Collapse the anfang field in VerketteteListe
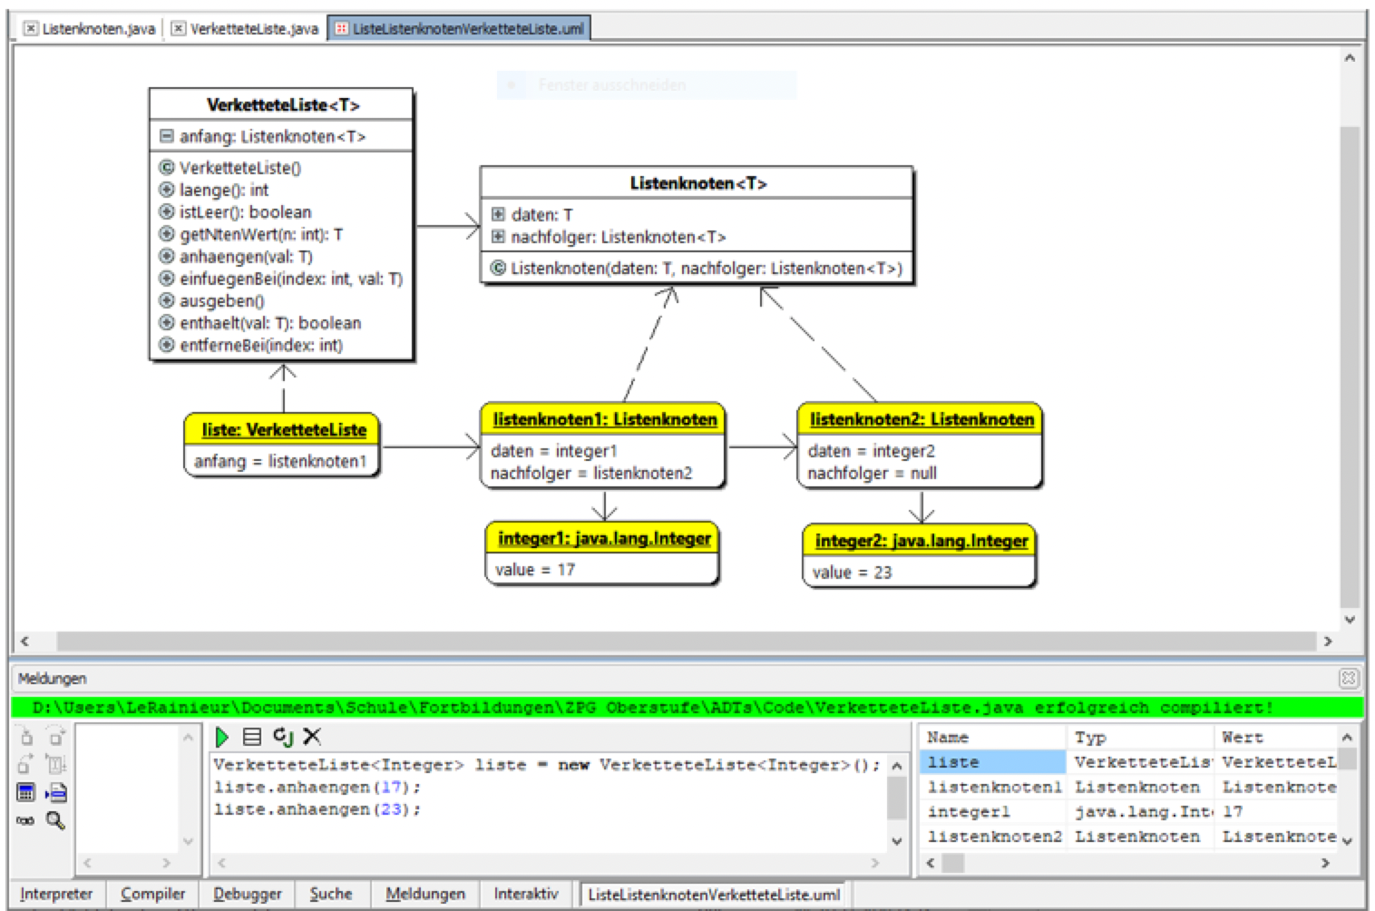1375x911 pixels. coord(166,135)
